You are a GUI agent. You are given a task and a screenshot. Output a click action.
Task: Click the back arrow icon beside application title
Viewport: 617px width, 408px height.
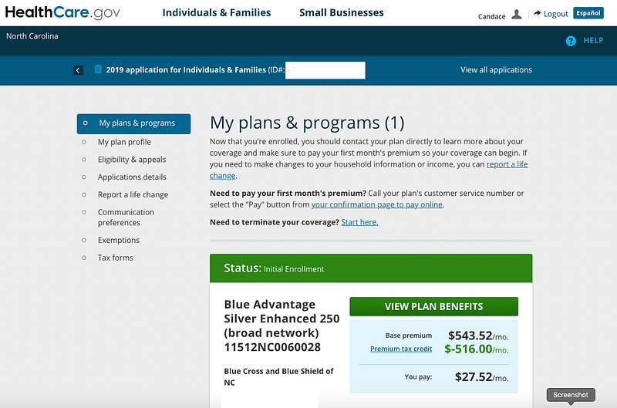78,70
